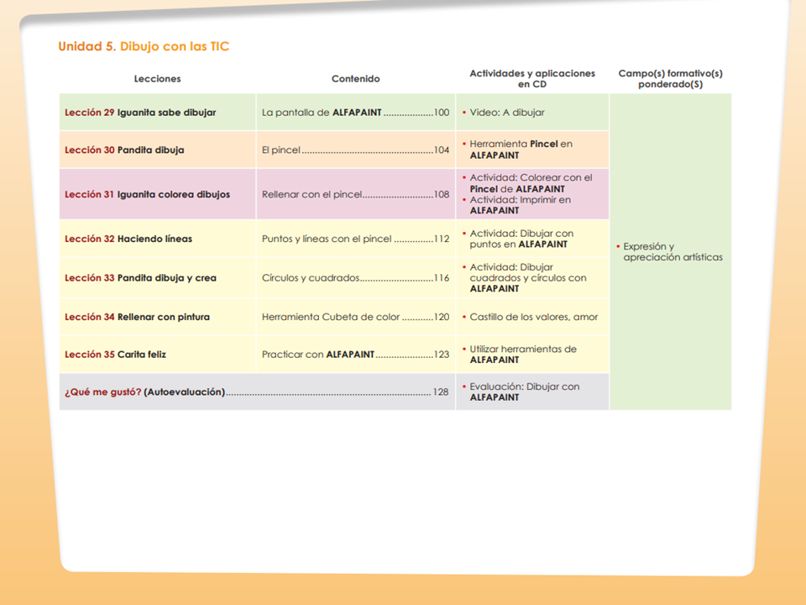The image size is (806, 605).
Task: Open the ¿Qué me gustó? Autoevaluación entry
Action: (x=257, y=392)
